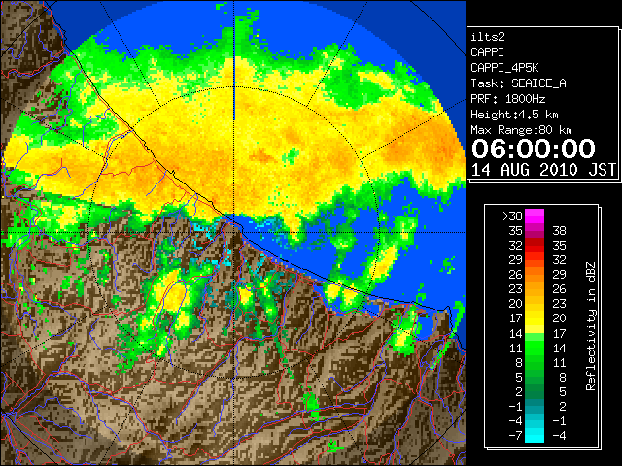Screen dimensions: 622x466
Task: Click the light cyan swatch at legend bottom
Action: tap(535, 436)
